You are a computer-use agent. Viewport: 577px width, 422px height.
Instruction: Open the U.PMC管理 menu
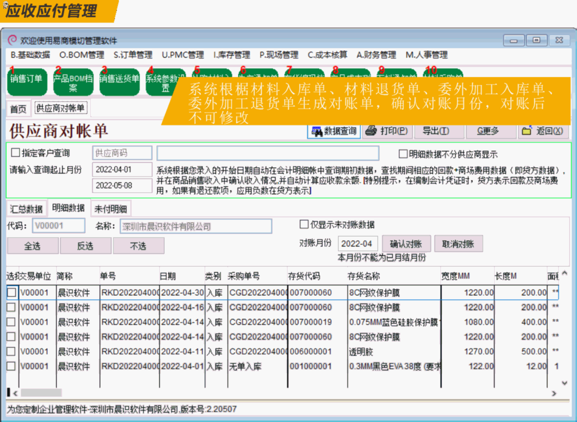183,55
